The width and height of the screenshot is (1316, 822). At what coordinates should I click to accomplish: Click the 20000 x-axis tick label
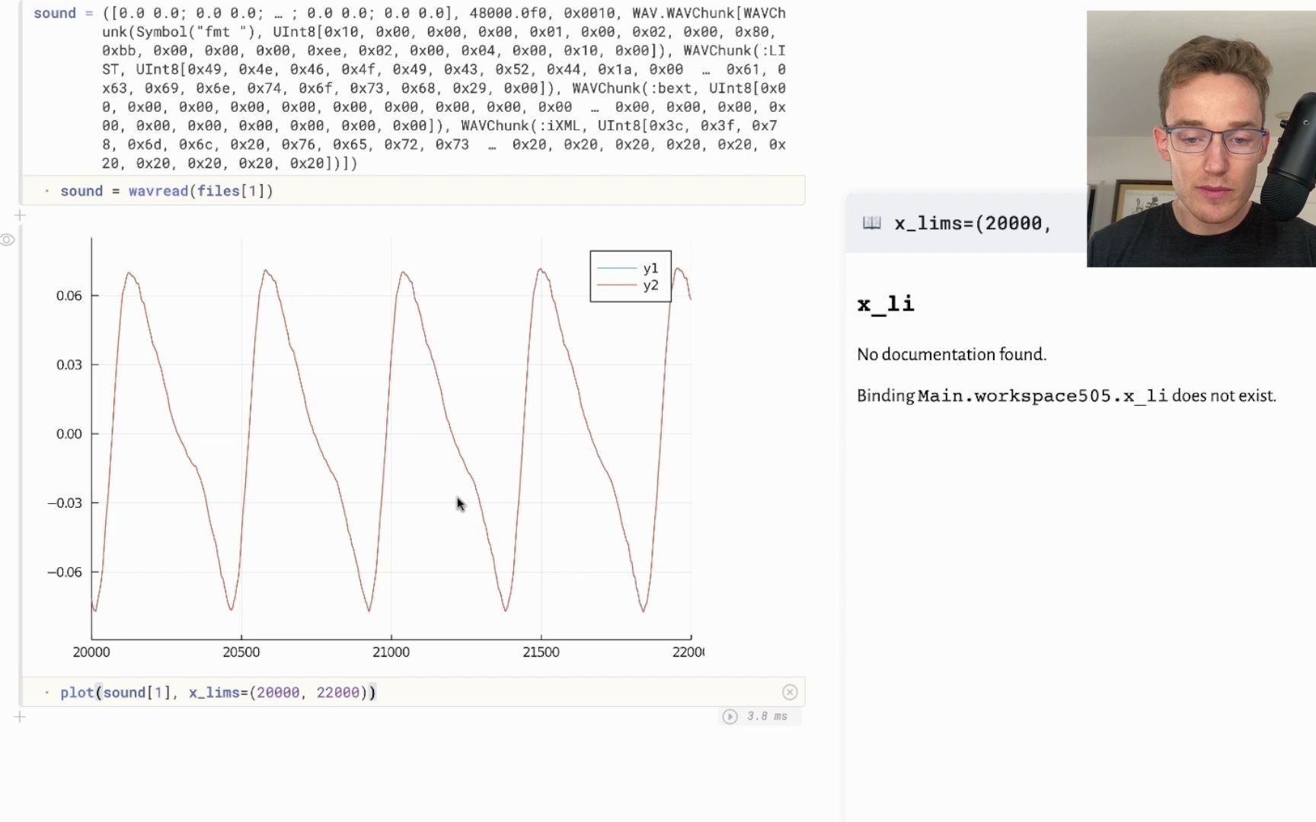(91, 652)
